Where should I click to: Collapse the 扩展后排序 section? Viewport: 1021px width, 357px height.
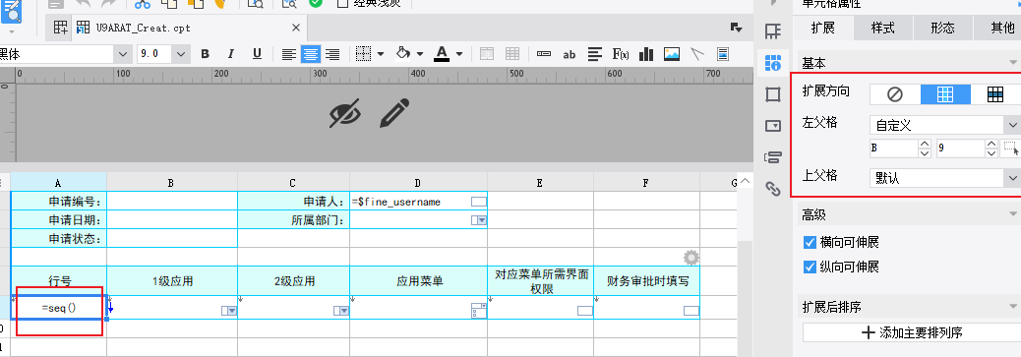pos(1012,307)
